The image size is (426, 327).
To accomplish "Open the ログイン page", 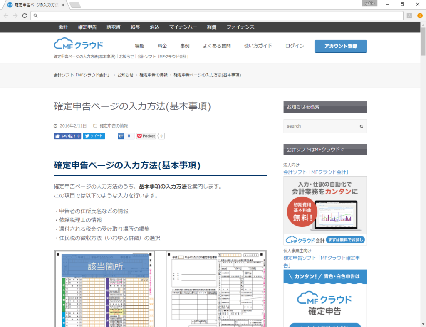I will (x=294, y=46).
